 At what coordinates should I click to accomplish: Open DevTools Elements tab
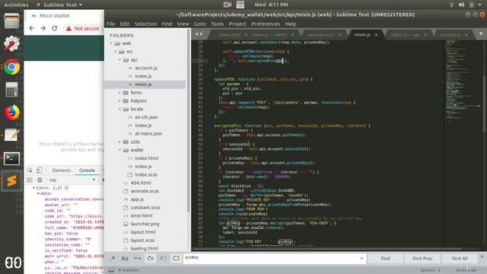tap(62, 170)
